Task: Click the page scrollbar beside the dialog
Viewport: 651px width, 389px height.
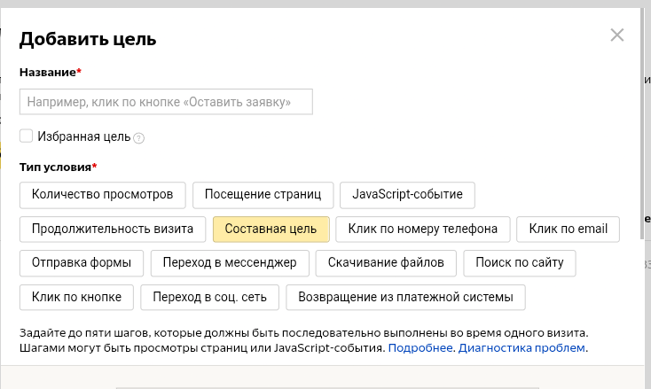Action: (642, 123)
